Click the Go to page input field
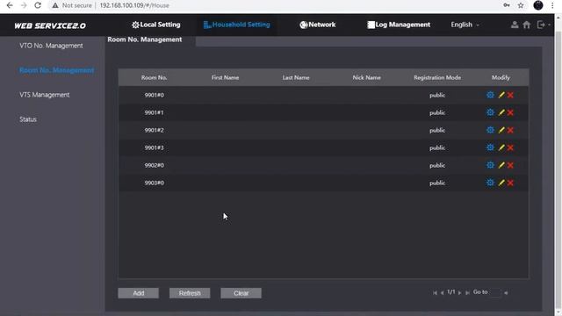The height and width of the screenshot is (316, 562). tap(495, 292)
